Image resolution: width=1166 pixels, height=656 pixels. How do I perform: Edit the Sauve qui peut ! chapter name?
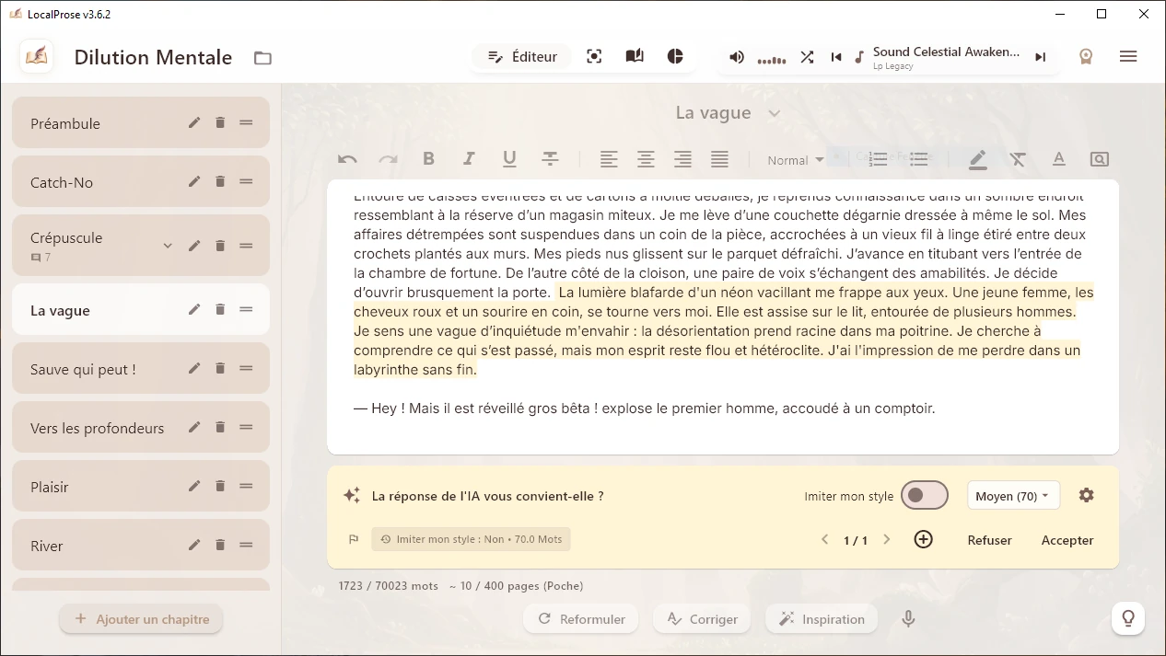tap(194, 368)
